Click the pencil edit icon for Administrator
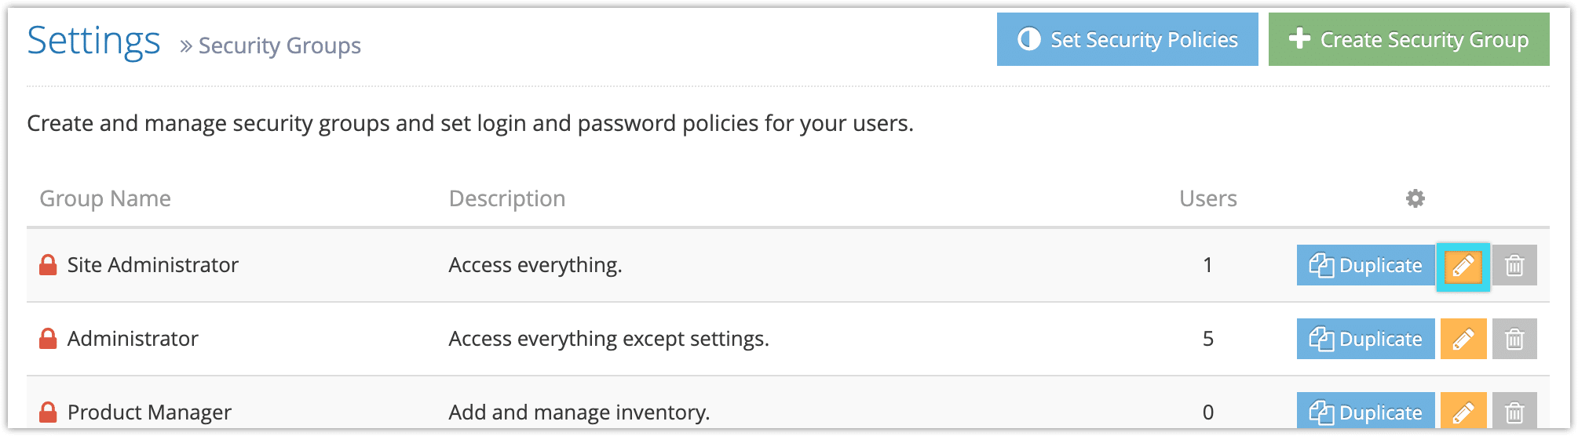 tap(1463, 339)
